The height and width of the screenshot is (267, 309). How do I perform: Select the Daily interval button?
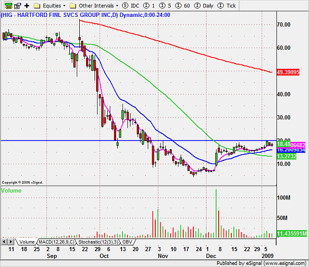pos(204,6)
